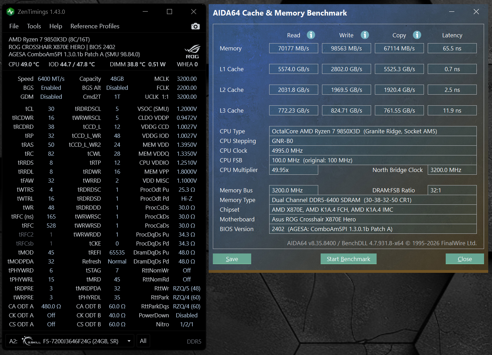Viewport: 492px width, 355px height.
Task: Close AIDA64 window with title bar X
Action: (476, 12)
